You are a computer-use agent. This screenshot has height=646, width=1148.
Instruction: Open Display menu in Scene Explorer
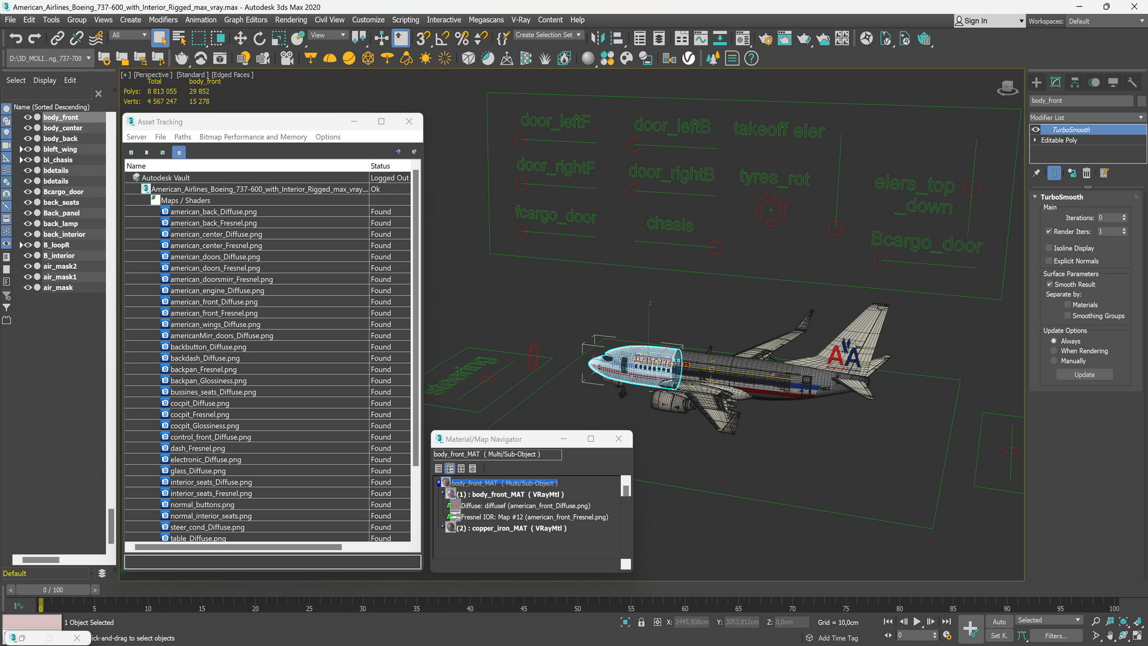pyautogui.click(x=45, y=80)
